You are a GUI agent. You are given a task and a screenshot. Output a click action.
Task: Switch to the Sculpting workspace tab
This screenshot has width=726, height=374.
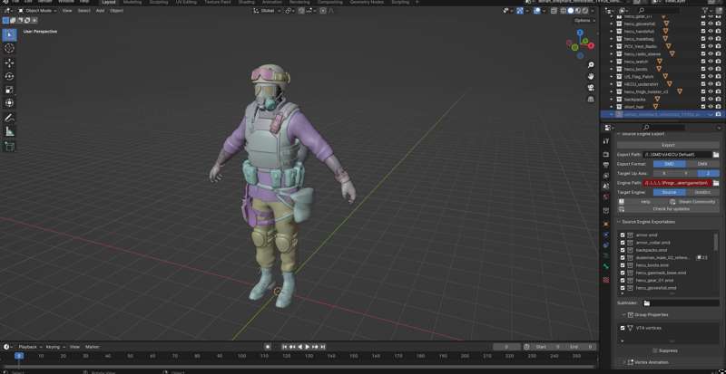click(x=159, y=3)
